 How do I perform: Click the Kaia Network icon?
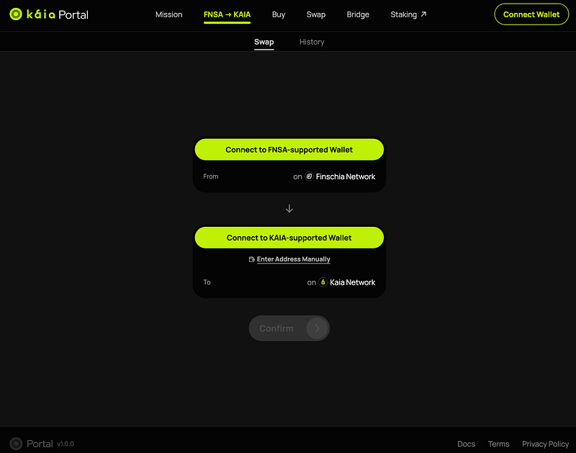click(323, 282)
